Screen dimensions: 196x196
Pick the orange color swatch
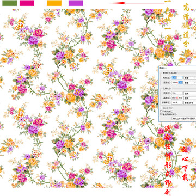(54, 3)
